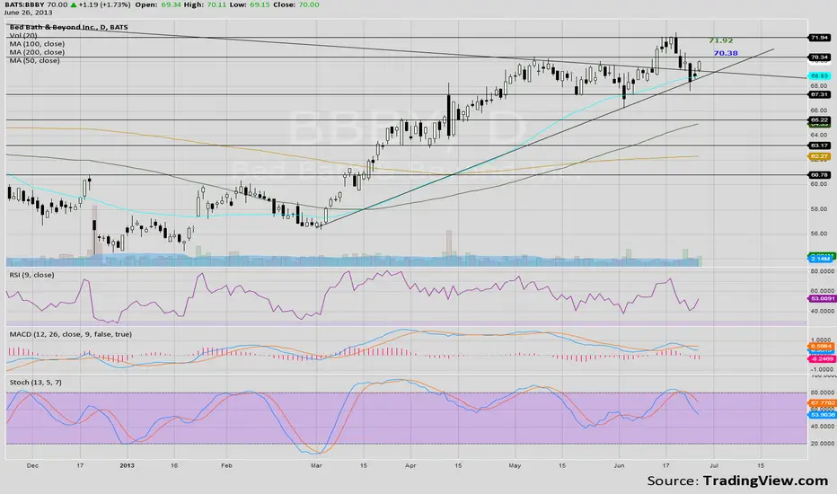Viewport: 837px width, 494px height.
Task: Click the Mar label on time axis
Action: click(x=316, y=465)
